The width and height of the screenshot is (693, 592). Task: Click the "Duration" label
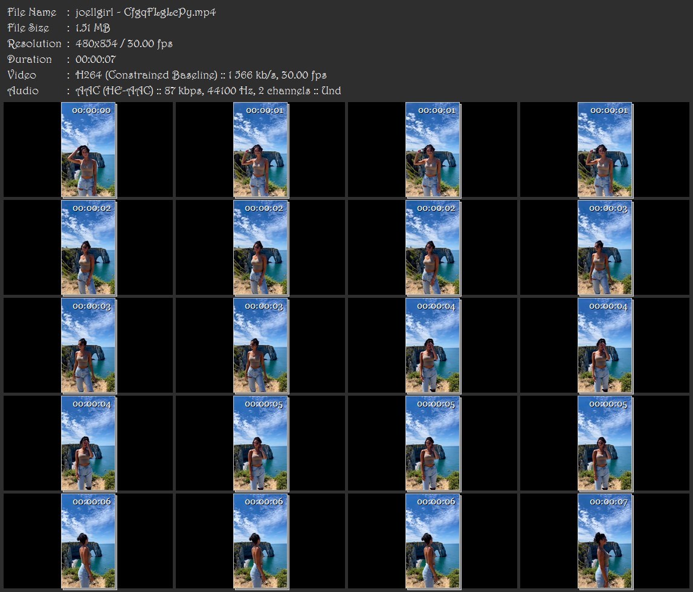(30, 59)
